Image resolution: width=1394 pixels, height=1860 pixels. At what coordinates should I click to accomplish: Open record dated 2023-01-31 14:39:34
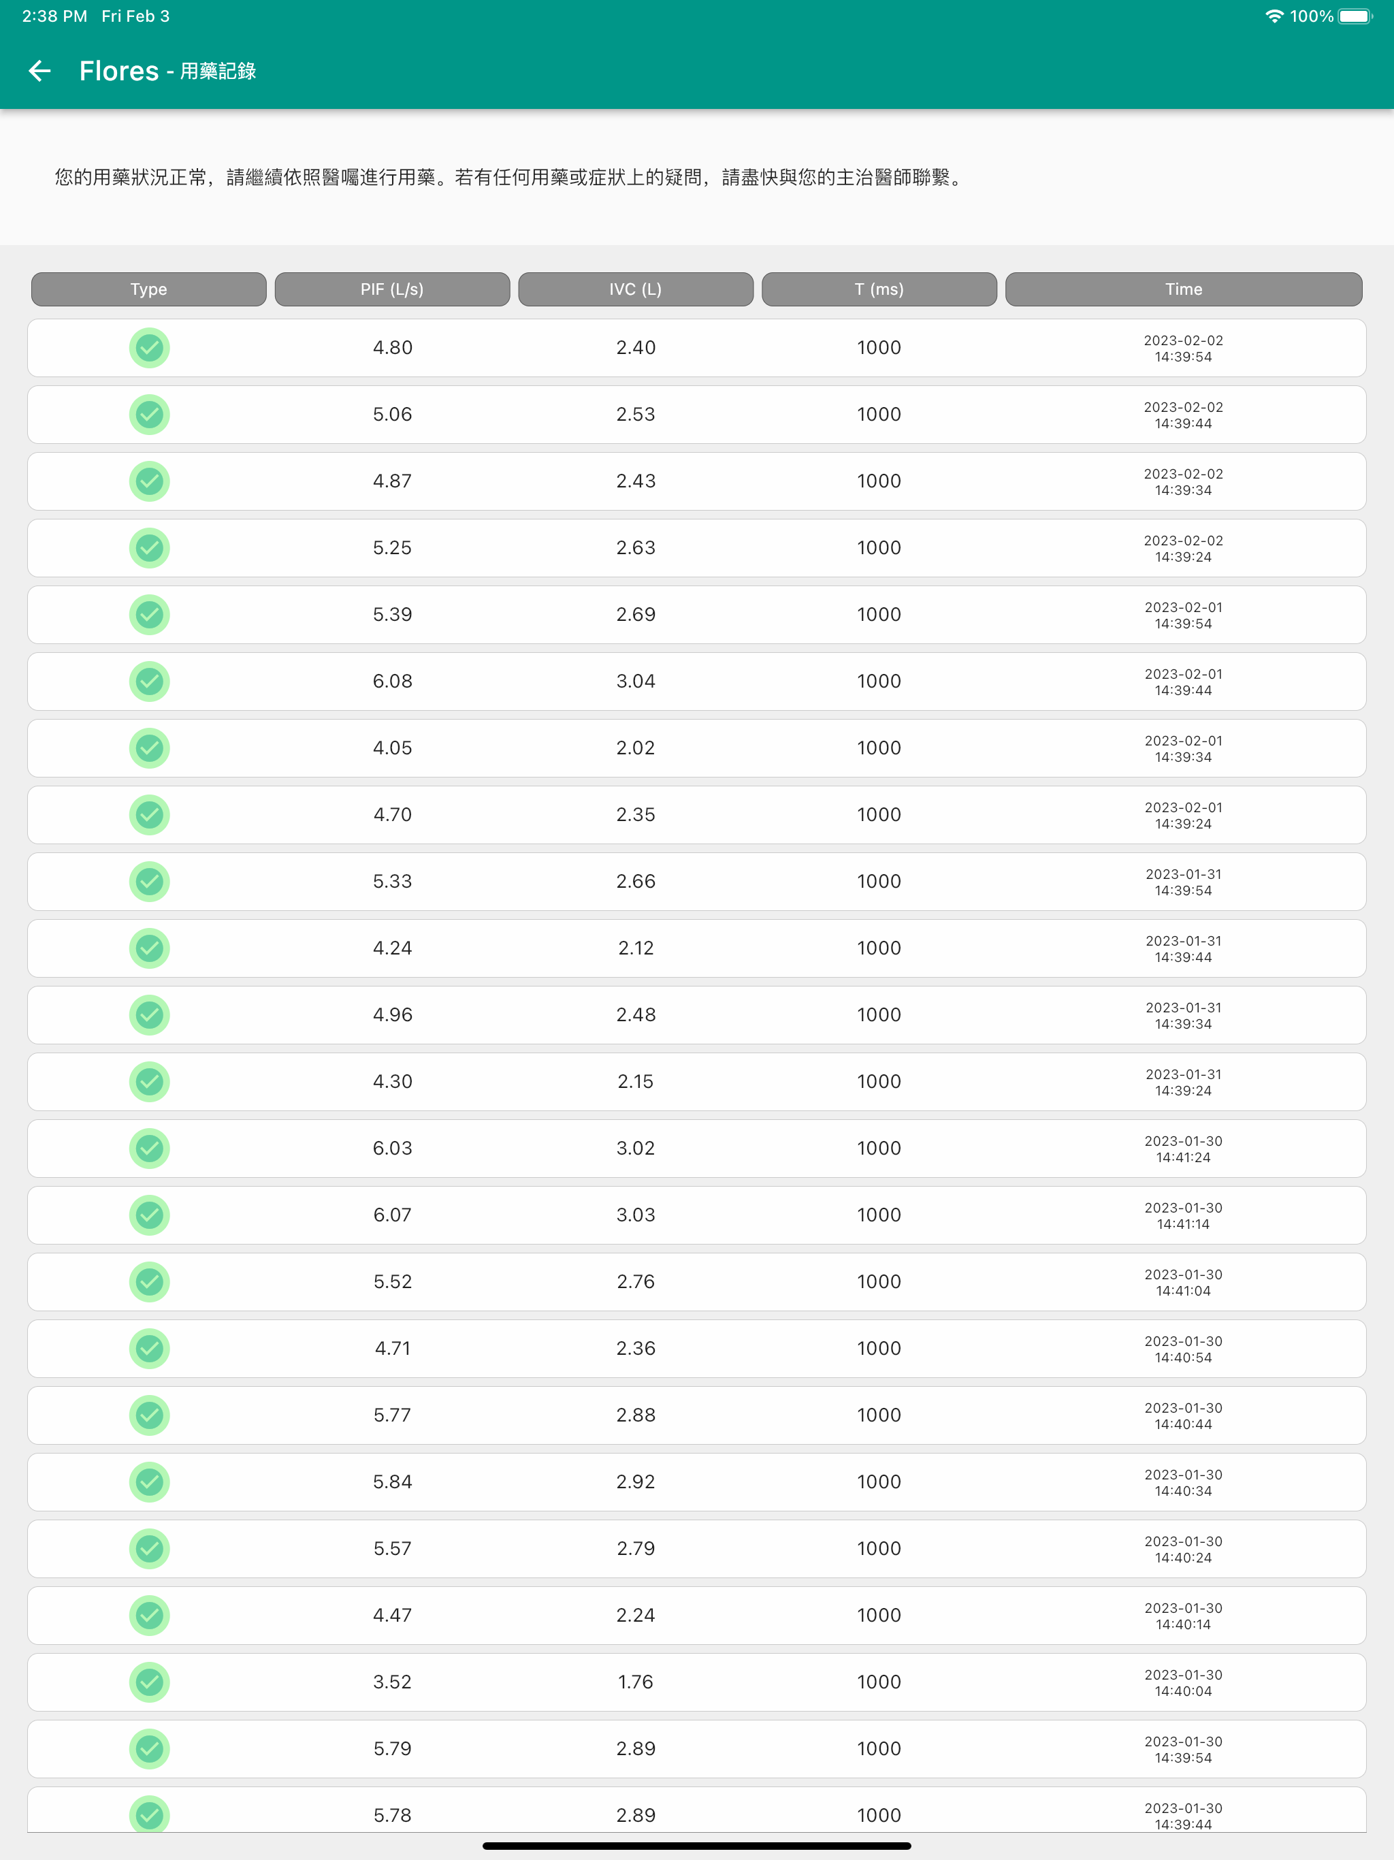tap(696, 1015)
